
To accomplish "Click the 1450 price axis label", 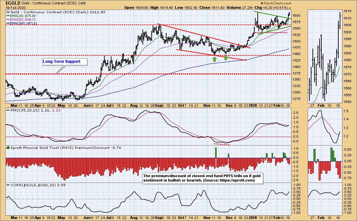I will (297, 54).
